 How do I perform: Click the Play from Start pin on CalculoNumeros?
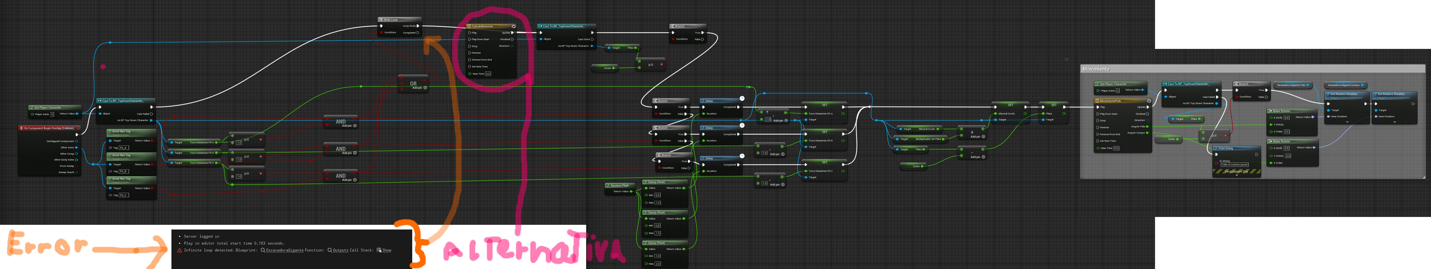click(x=470, y=40)
